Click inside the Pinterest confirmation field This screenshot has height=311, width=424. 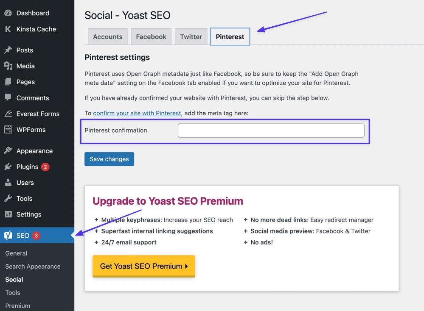click(271, 130)
